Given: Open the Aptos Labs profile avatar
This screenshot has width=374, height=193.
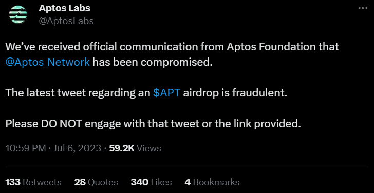Looking at the screenshot, I should 18,14.
